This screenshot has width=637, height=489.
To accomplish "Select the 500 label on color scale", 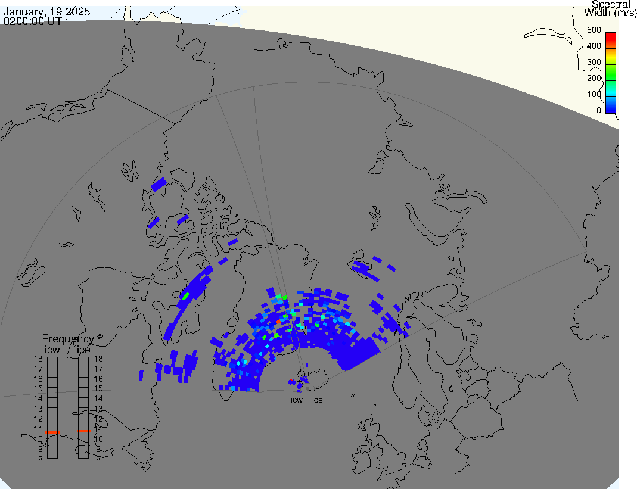I will (x=594, y=30).
